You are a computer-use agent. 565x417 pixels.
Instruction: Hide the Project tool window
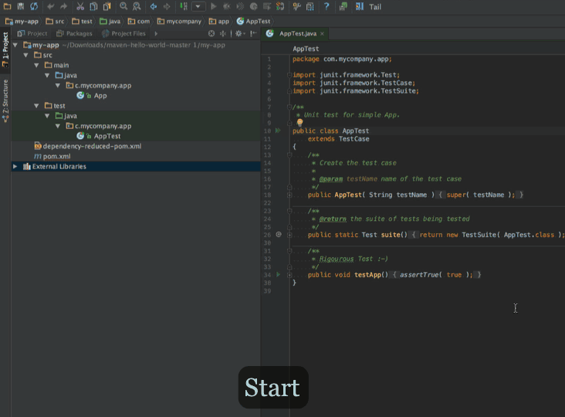point(253,33)
